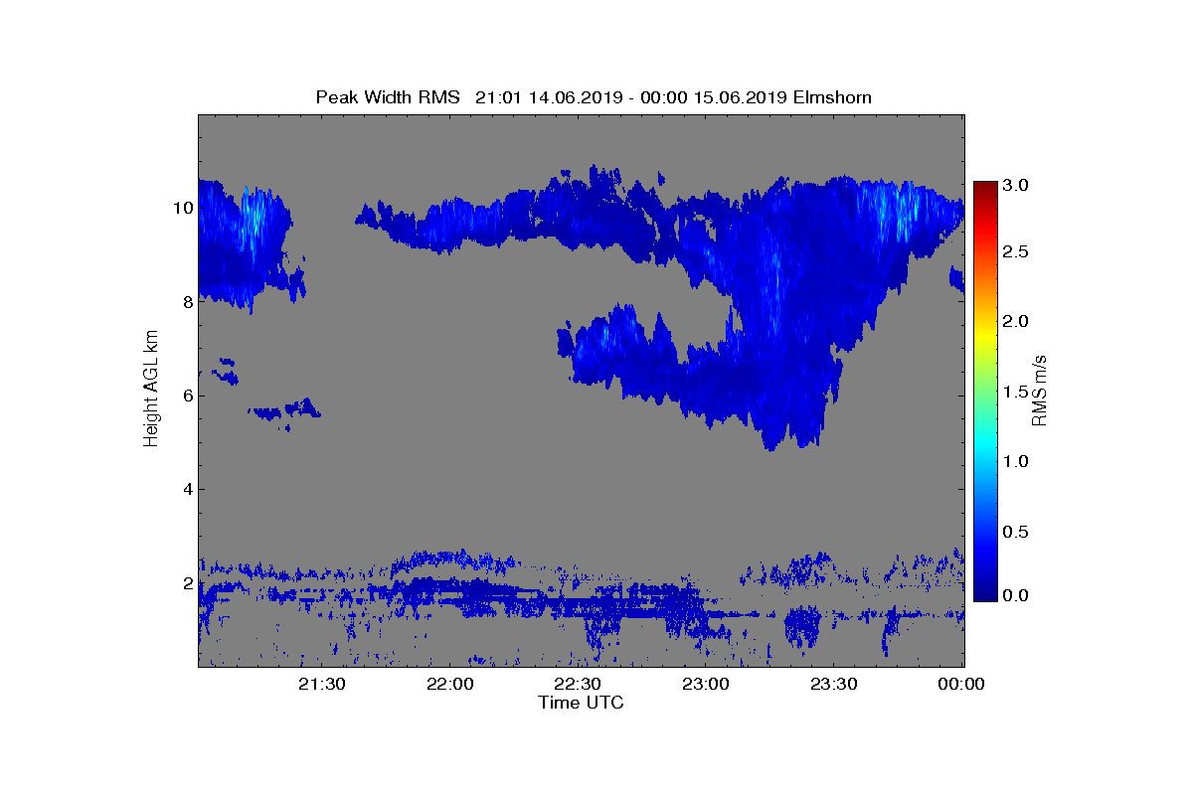
Task: Click the 'RMS m/s' colorbar label
Action: 1039,390
